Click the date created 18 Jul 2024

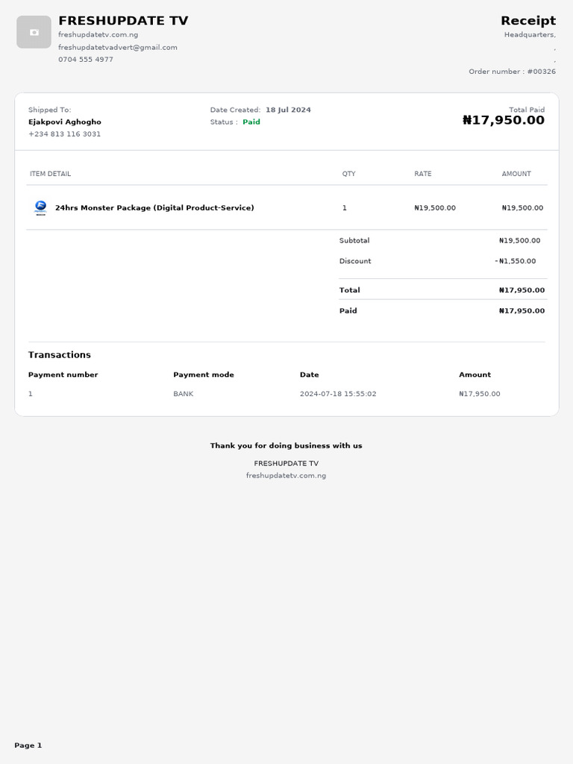pos(288,110)
